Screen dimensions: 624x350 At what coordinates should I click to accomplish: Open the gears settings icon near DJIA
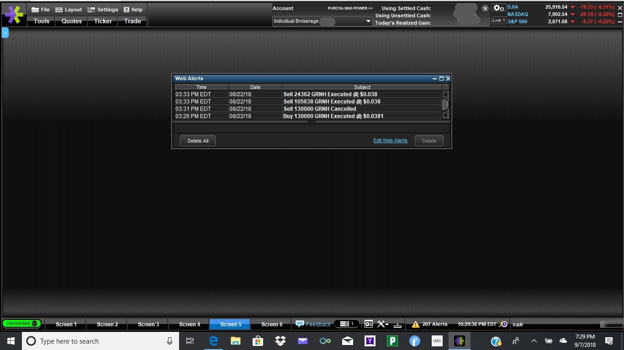[x=499, y=8]
